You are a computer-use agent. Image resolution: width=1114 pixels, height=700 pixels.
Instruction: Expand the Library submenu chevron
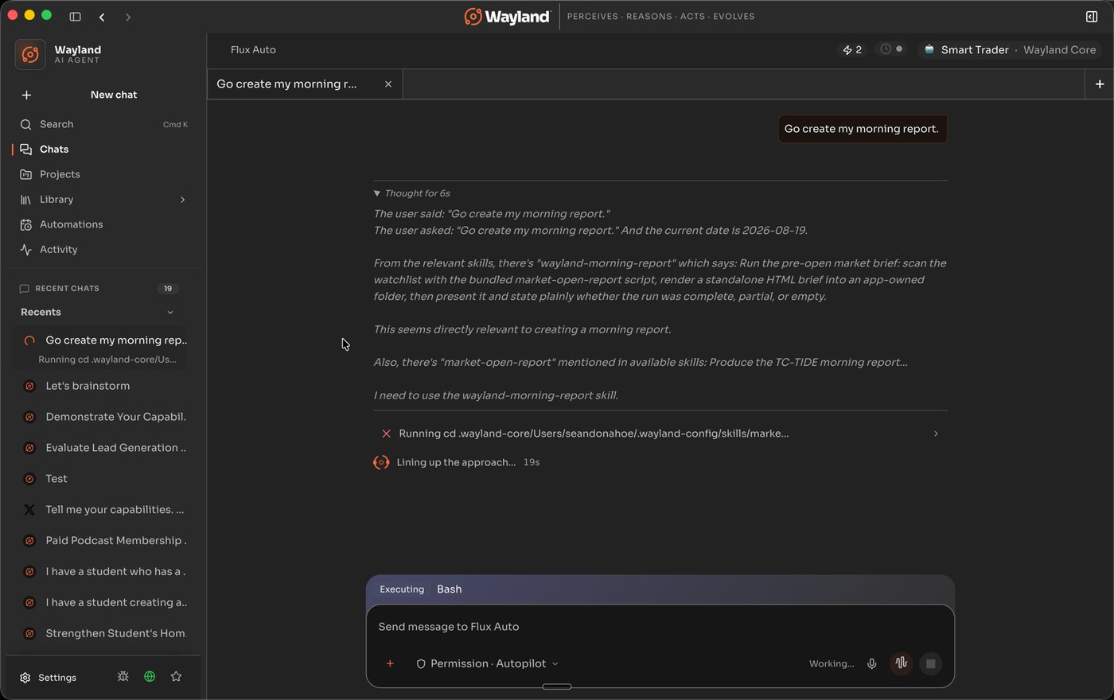(x=182, y=200)
